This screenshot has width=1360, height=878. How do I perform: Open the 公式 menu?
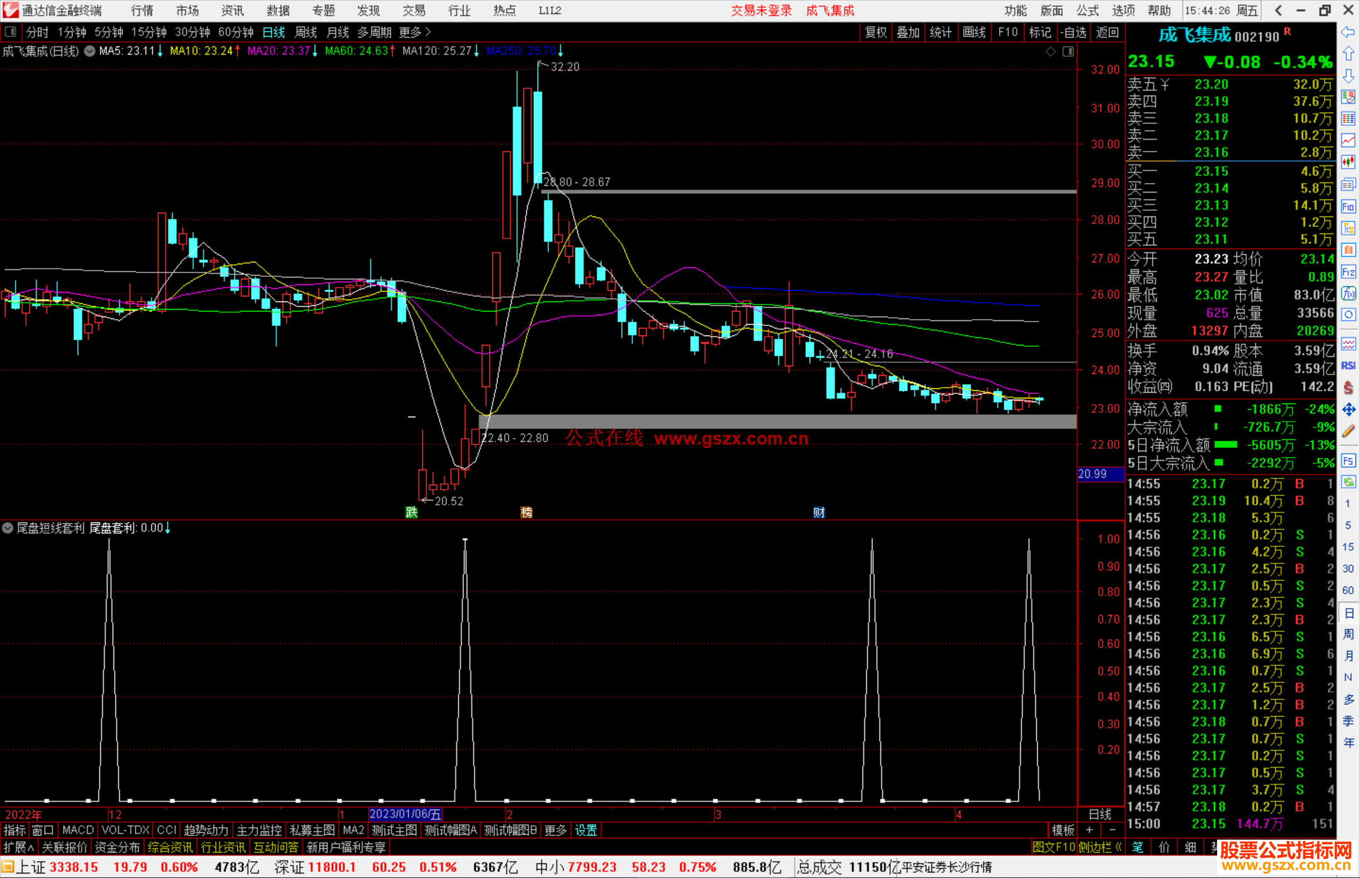[x=1087, y=11]
